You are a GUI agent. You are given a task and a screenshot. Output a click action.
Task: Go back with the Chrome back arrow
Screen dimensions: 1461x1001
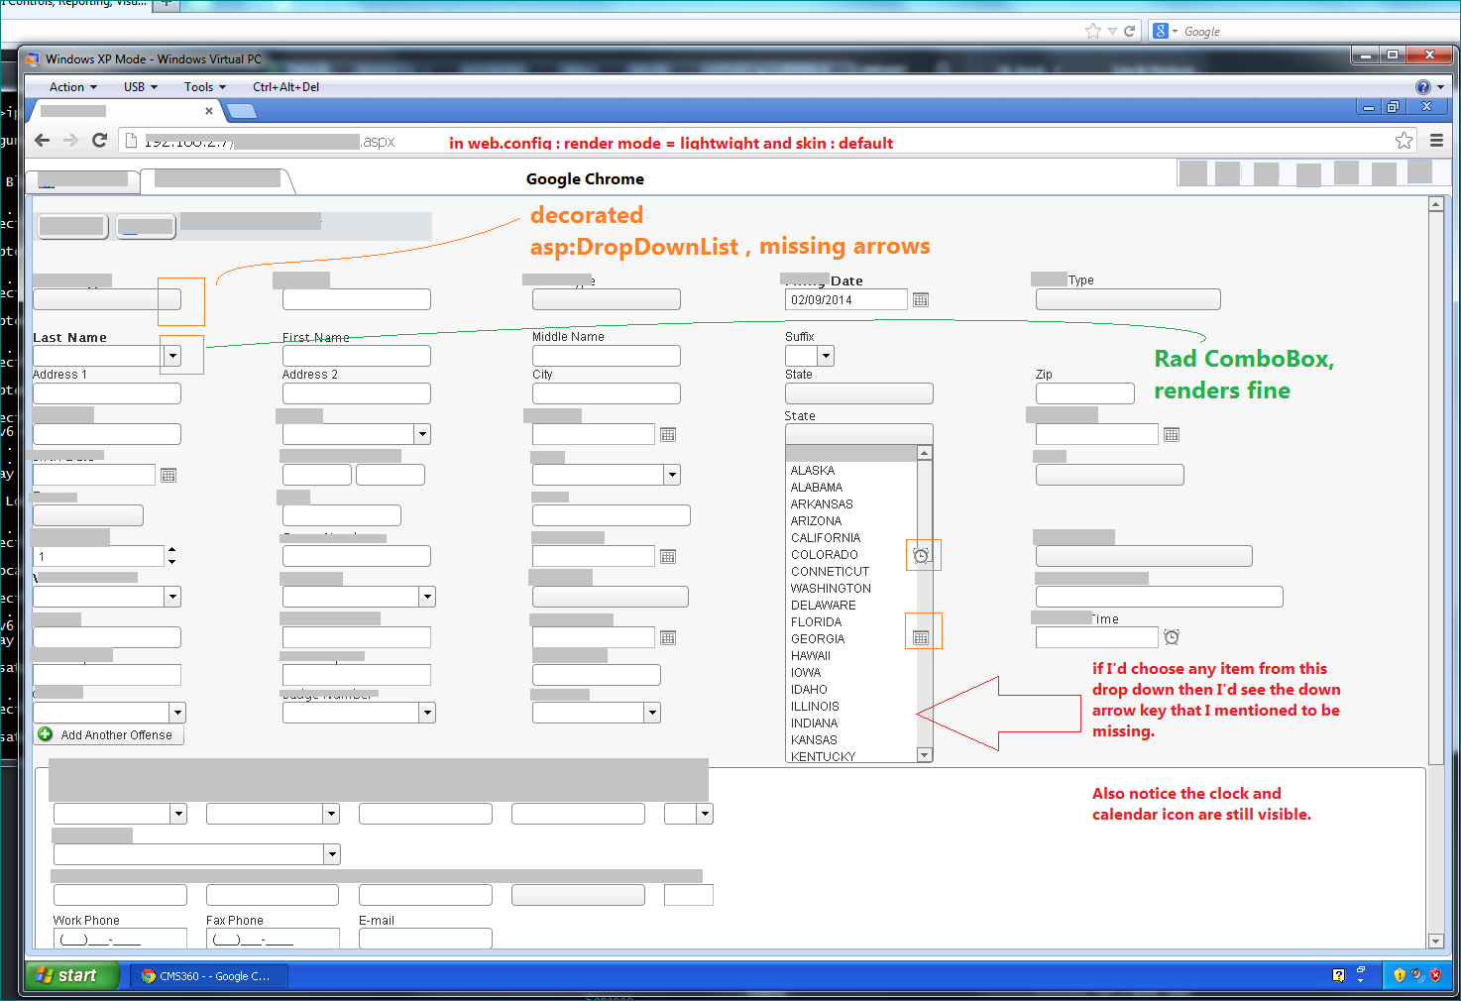coord(42,141)
